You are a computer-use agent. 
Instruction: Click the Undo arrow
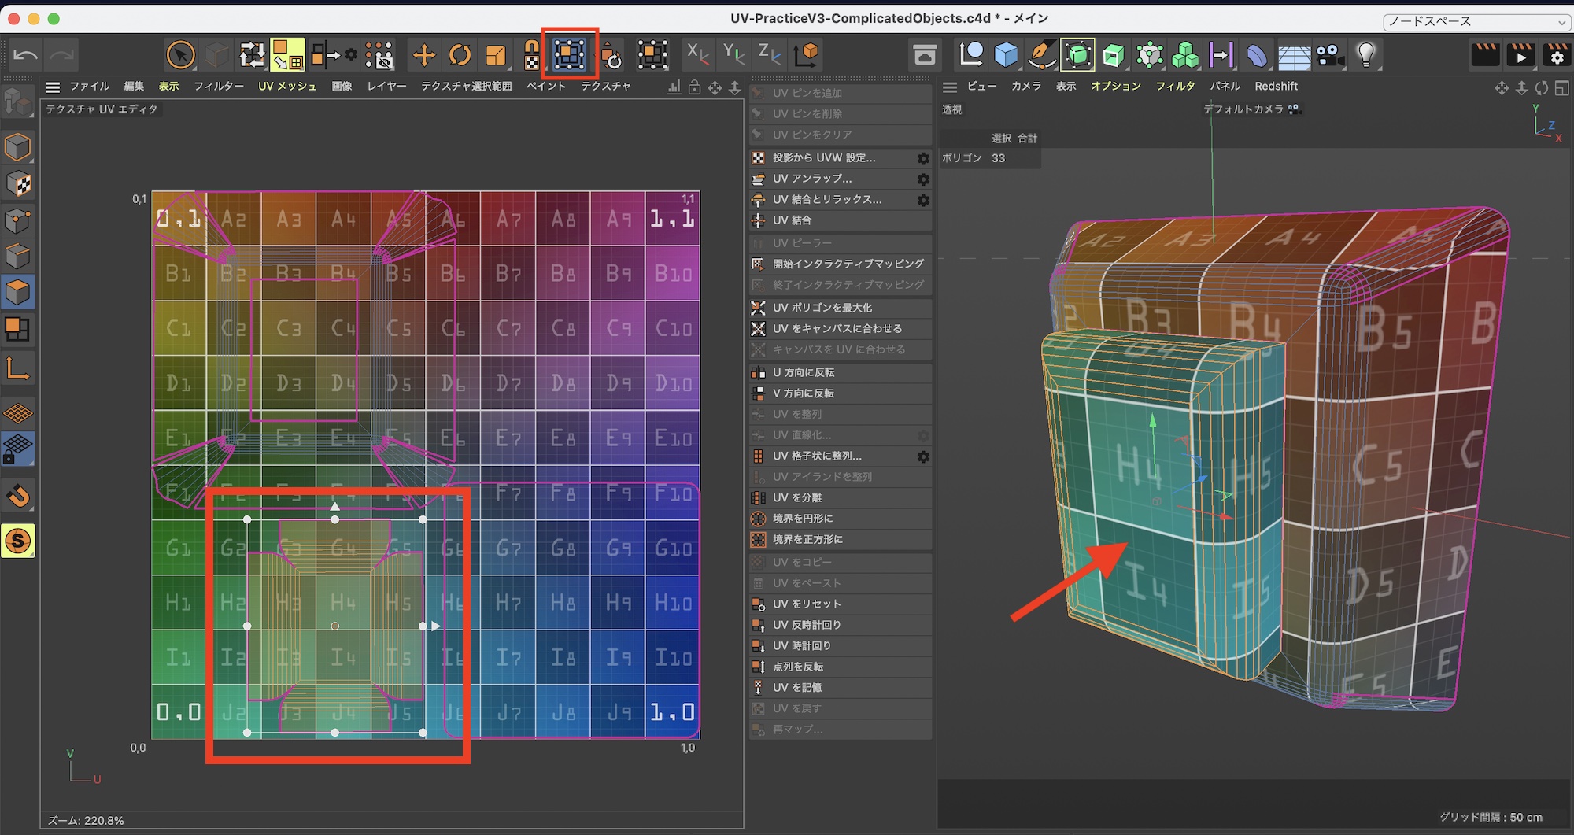tap(25, 55)
